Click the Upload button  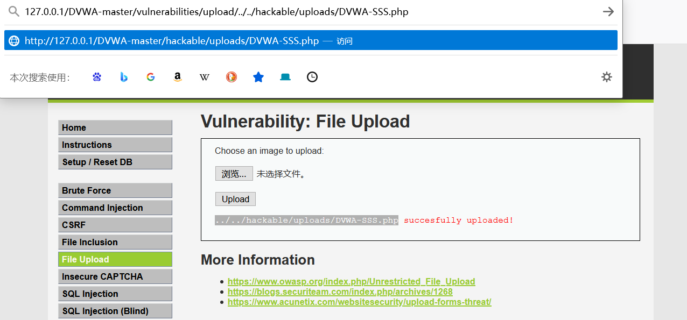[235, 199]
